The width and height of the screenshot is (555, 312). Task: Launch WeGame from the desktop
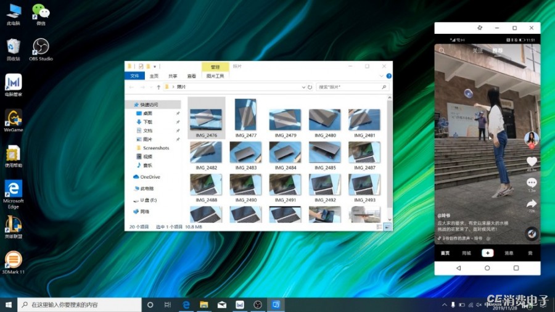coord(14,120)
